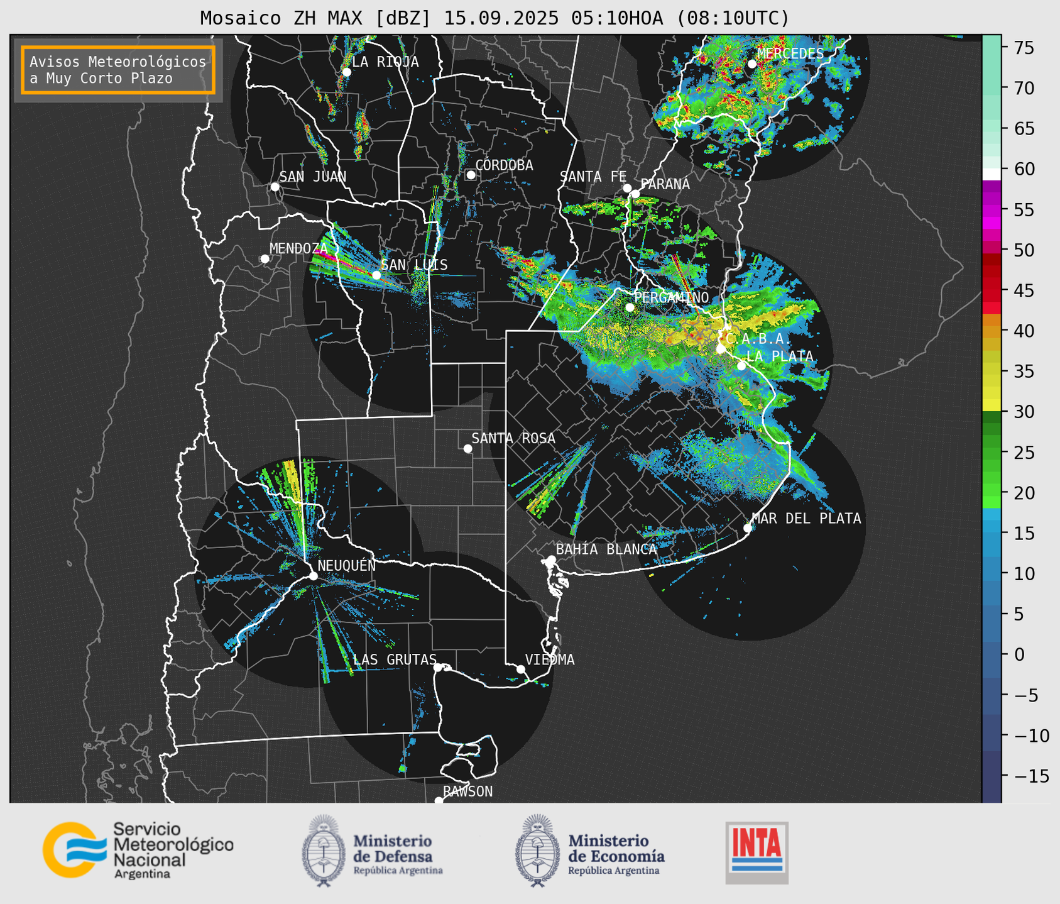This screenshot has height=904, width=1060.
Task: Click the MERCEDES map label
Action: (x=790, y=53)
